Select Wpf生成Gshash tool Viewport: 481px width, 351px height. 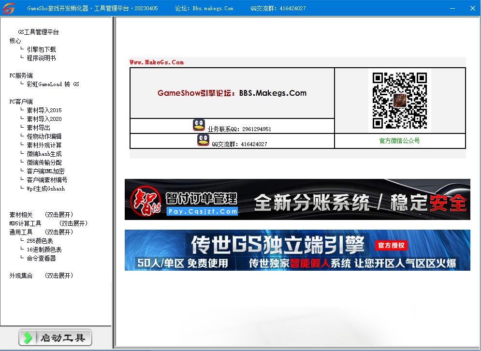pos(46,189)
